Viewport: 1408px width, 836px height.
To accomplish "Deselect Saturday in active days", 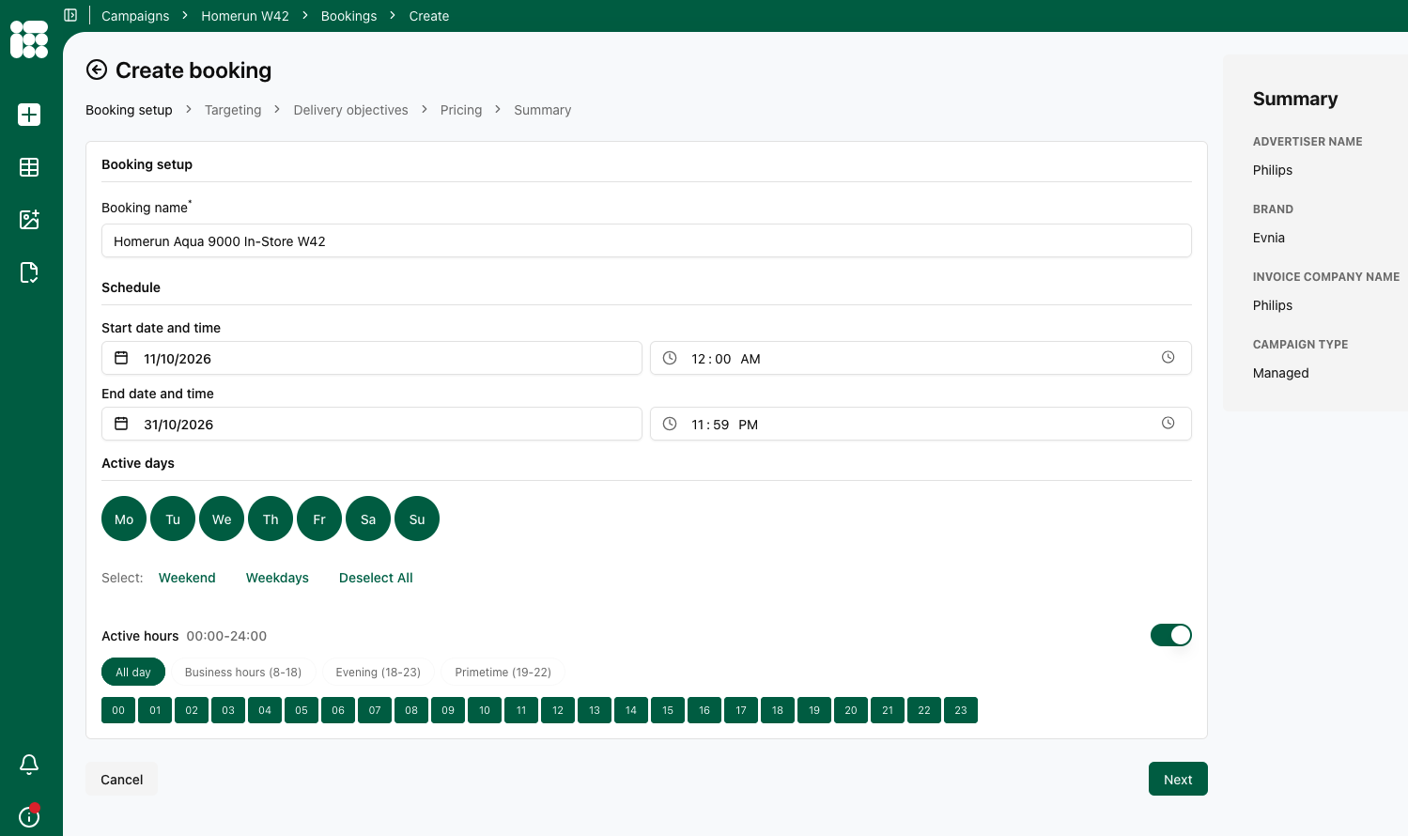I will point(368,519).
